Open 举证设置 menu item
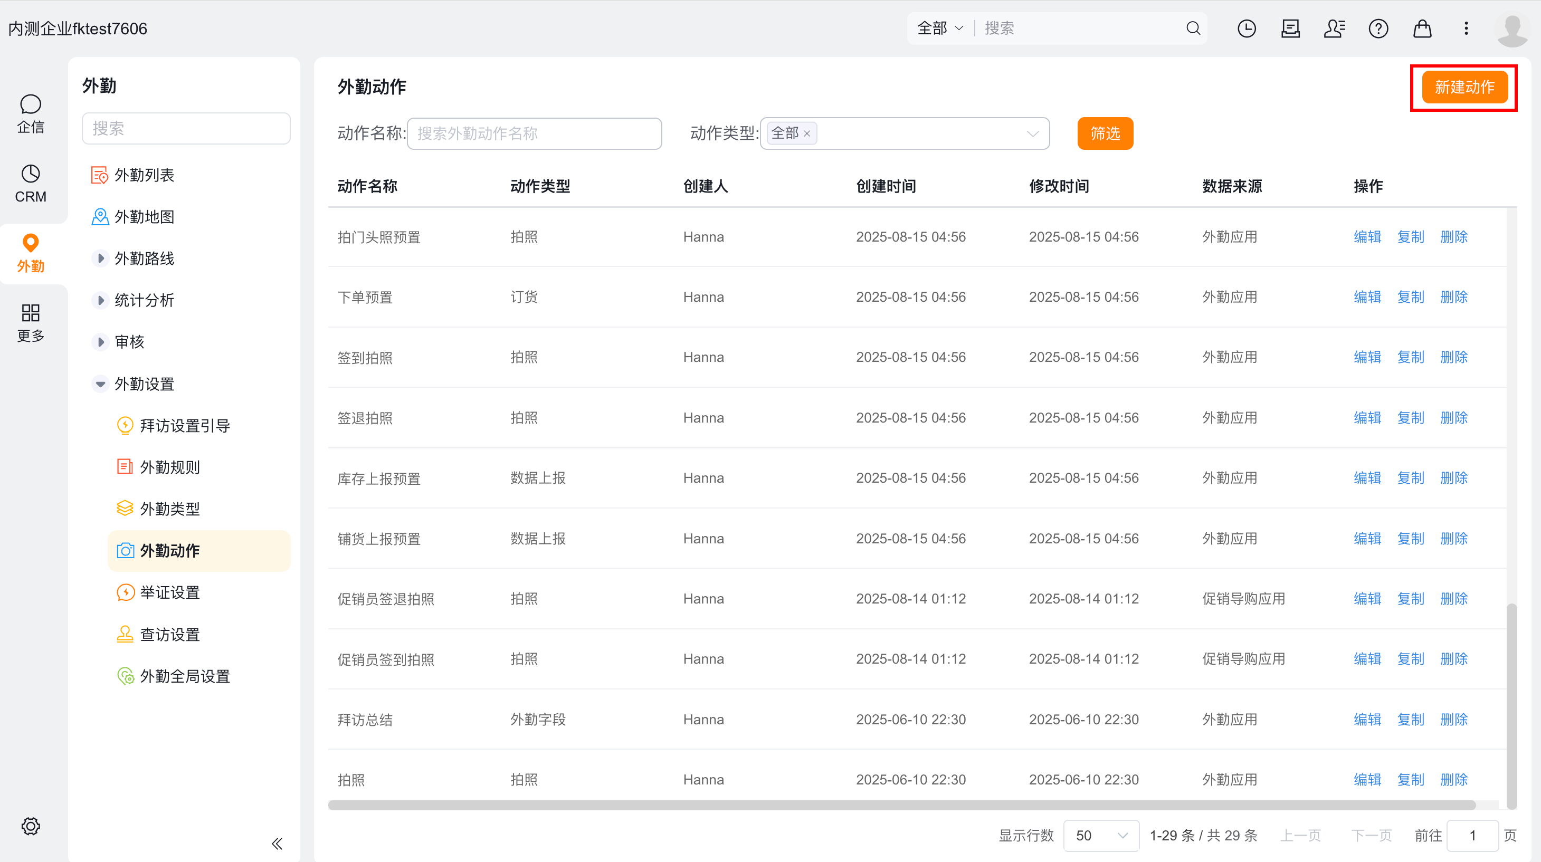The width and height of the screenshot is (1541, 862). (x=170, y=593)
